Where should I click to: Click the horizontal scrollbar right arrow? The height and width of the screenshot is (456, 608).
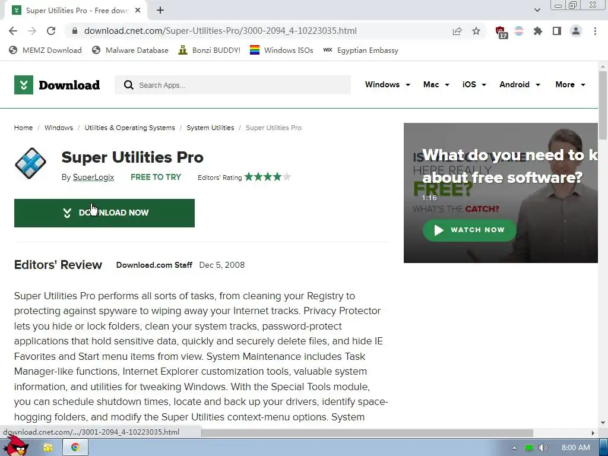click(593, 432)
